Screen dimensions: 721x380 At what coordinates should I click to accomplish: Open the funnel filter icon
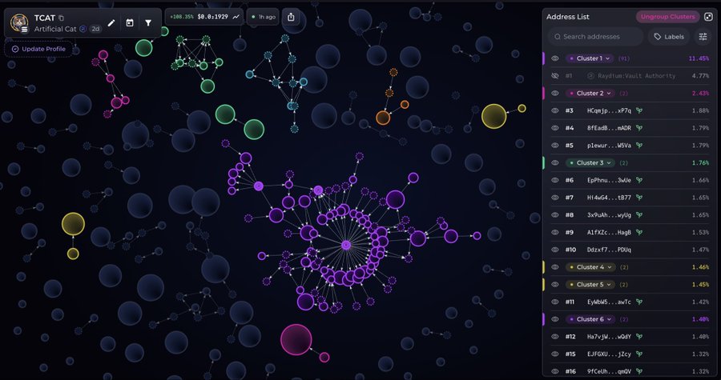click(x=148, y=23)
